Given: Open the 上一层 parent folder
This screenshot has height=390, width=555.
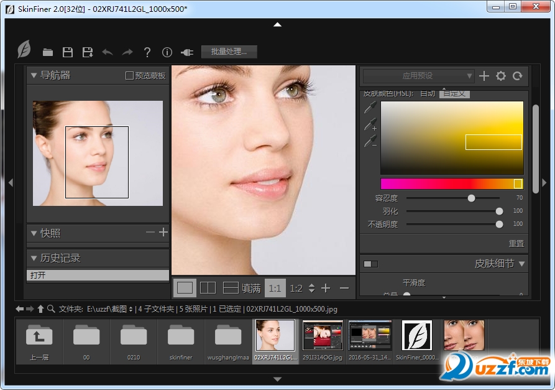Looking at the screenshot, I should [39, 341].
